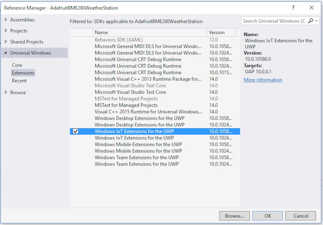Viewport: 323px width, 225px height.
Task: Collapse the Universal Windows tree node
Action: [6, 53]
